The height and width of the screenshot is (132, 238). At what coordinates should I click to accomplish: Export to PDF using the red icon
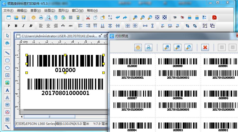click(214, 18)
